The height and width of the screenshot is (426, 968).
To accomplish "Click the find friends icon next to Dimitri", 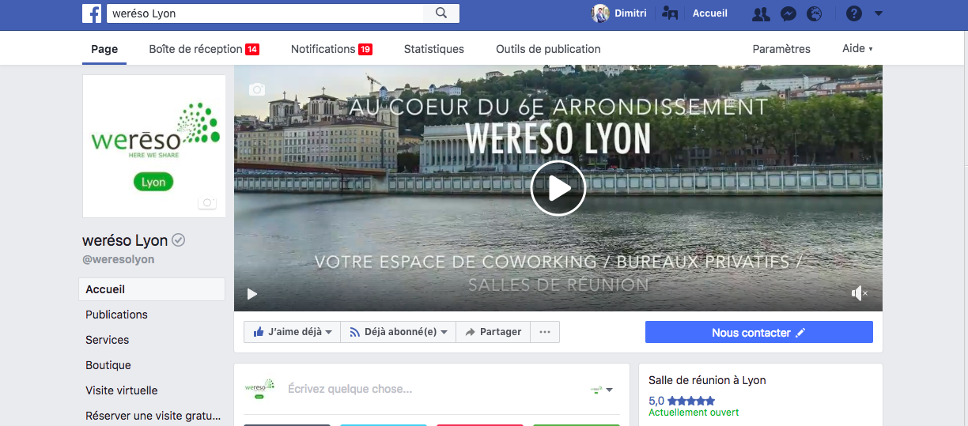I will [670, 13].
